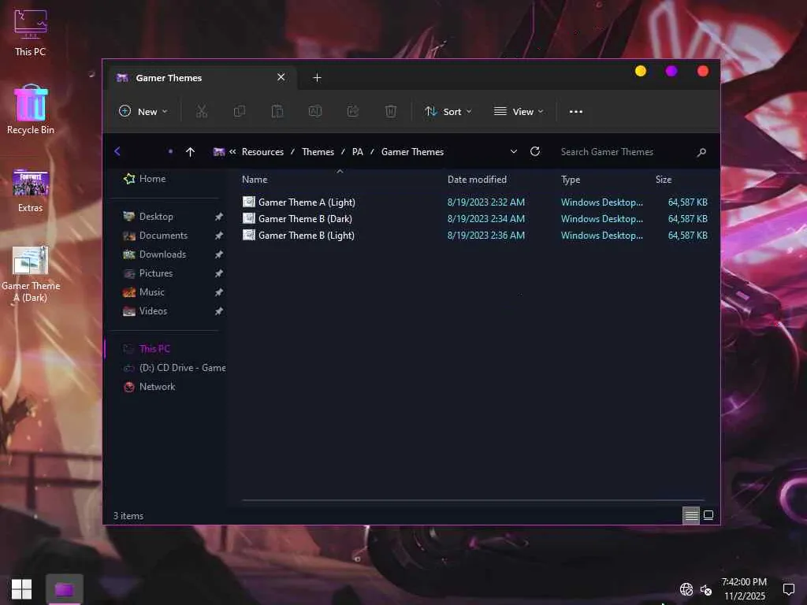Click File Explorer icon on the taskbar
Image resolution: width=807 pixels, height=605 pixels.
coord(65,589)
